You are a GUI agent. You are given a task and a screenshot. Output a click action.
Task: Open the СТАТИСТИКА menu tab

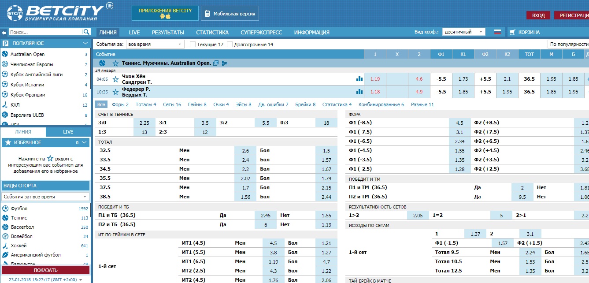pyautogui.click(x=212, y=32)
